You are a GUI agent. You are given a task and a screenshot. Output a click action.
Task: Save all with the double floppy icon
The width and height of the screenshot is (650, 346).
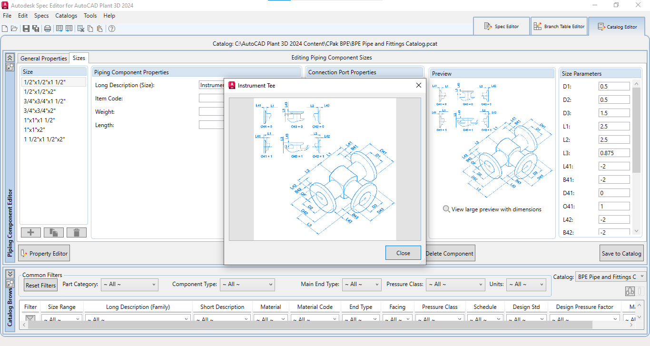[36, 29]
